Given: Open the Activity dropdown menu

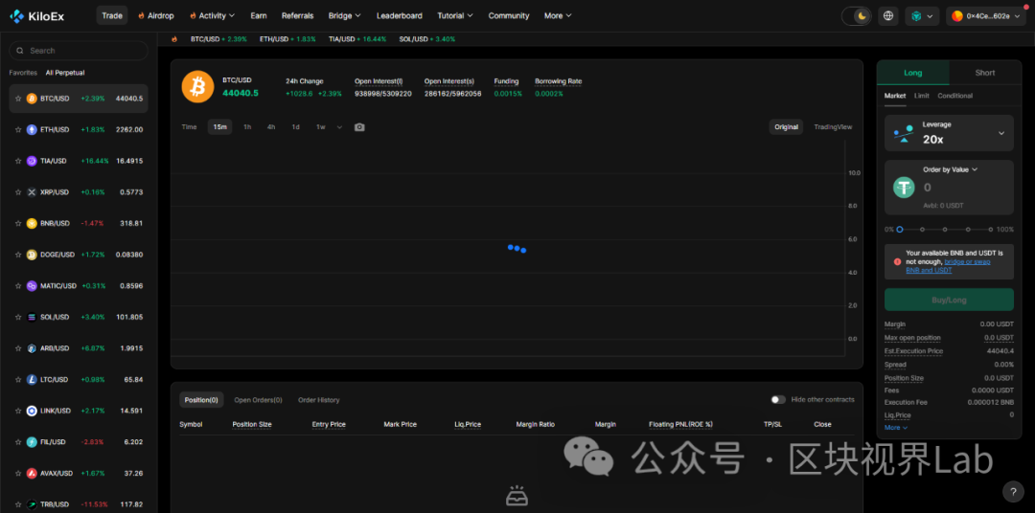Looking at the screenshot, I should click(x=212, y=16).
